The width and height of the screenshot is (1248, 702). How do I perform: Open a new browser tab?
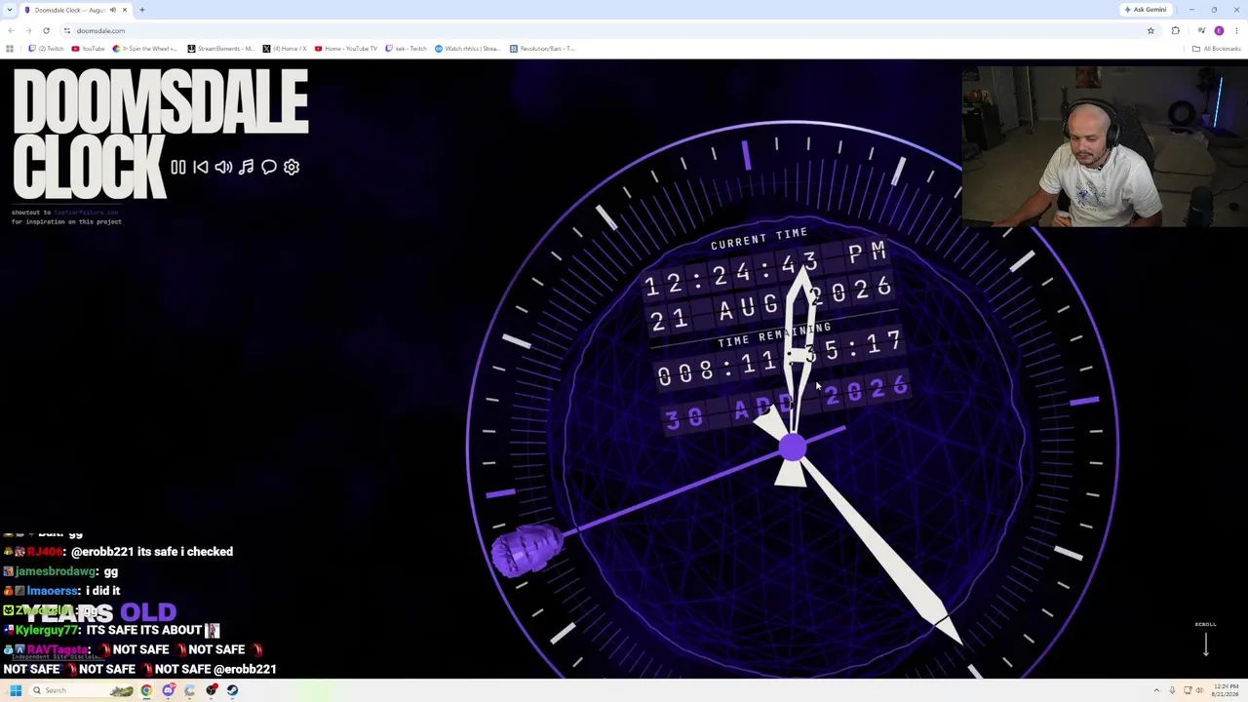pyautogui.click(x=142, y=10)
